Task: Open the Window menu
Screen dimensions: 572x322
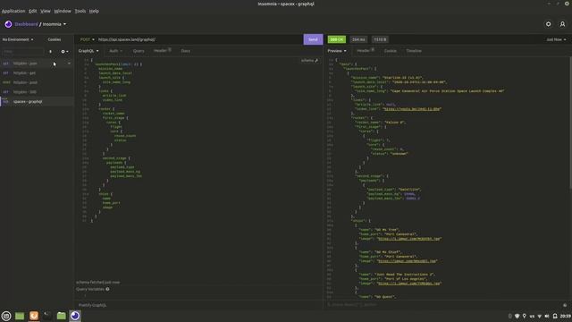Action: click(63, 11)
